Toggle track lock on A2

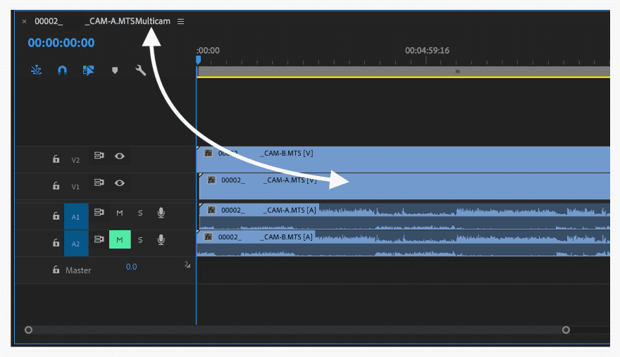point(56,243)
